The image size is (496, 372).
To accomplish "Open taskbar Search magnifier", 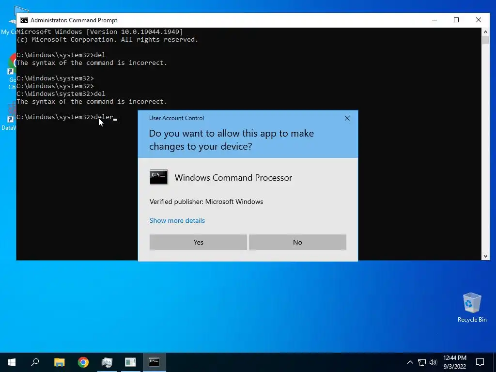I will (35, 362).
